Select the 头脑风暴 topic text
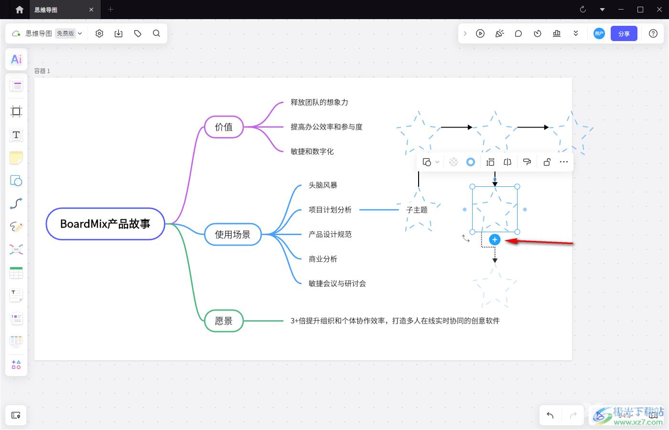 (x=323, y=185)
